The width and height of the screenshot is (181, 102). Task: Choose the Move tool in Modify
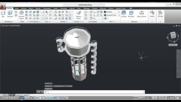coord(63,12)
